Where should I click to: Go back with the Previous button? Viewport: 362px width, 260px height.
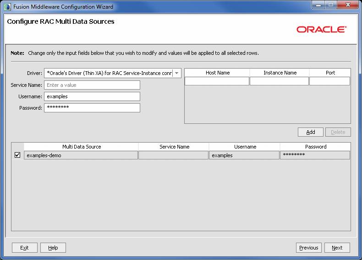pos(309,248)
